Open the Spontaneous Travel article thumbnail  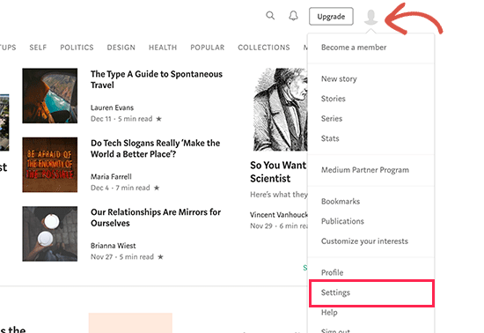pyautogui.click(x=49, y=96)
